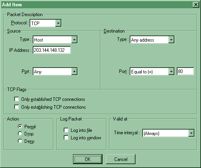This screenshot has height=168, width=201.
Task: Expand the Time interval dropdown showing (Always)
Action: (x=168, y=133)
